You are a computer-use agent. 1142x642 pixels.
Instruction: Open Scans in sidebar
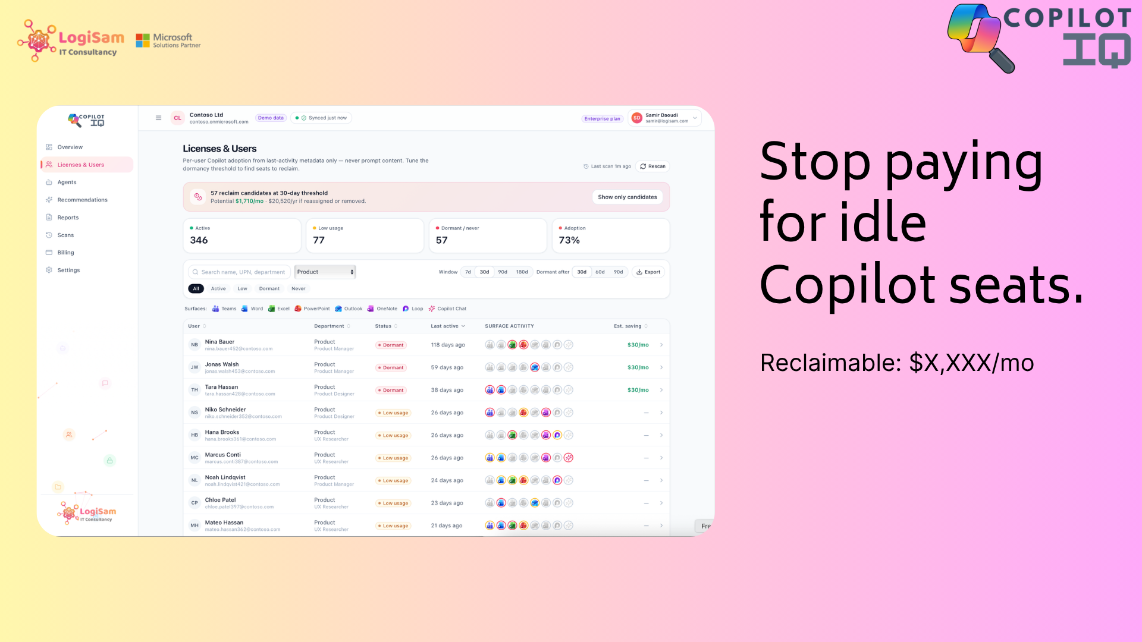click(87, 235)
